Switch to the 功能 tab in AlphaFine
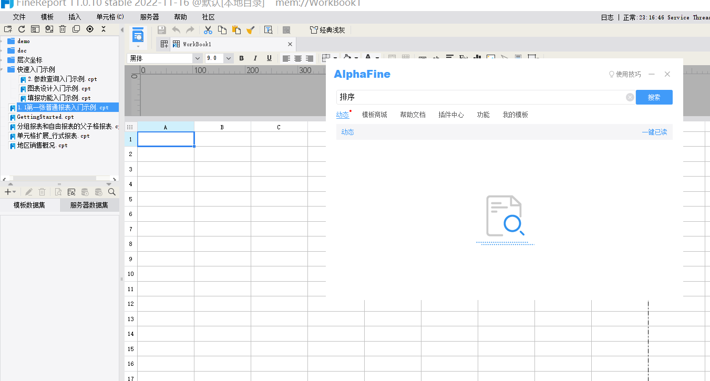The width and height of the screenshot is (710, 381). [x=483, y=115]
